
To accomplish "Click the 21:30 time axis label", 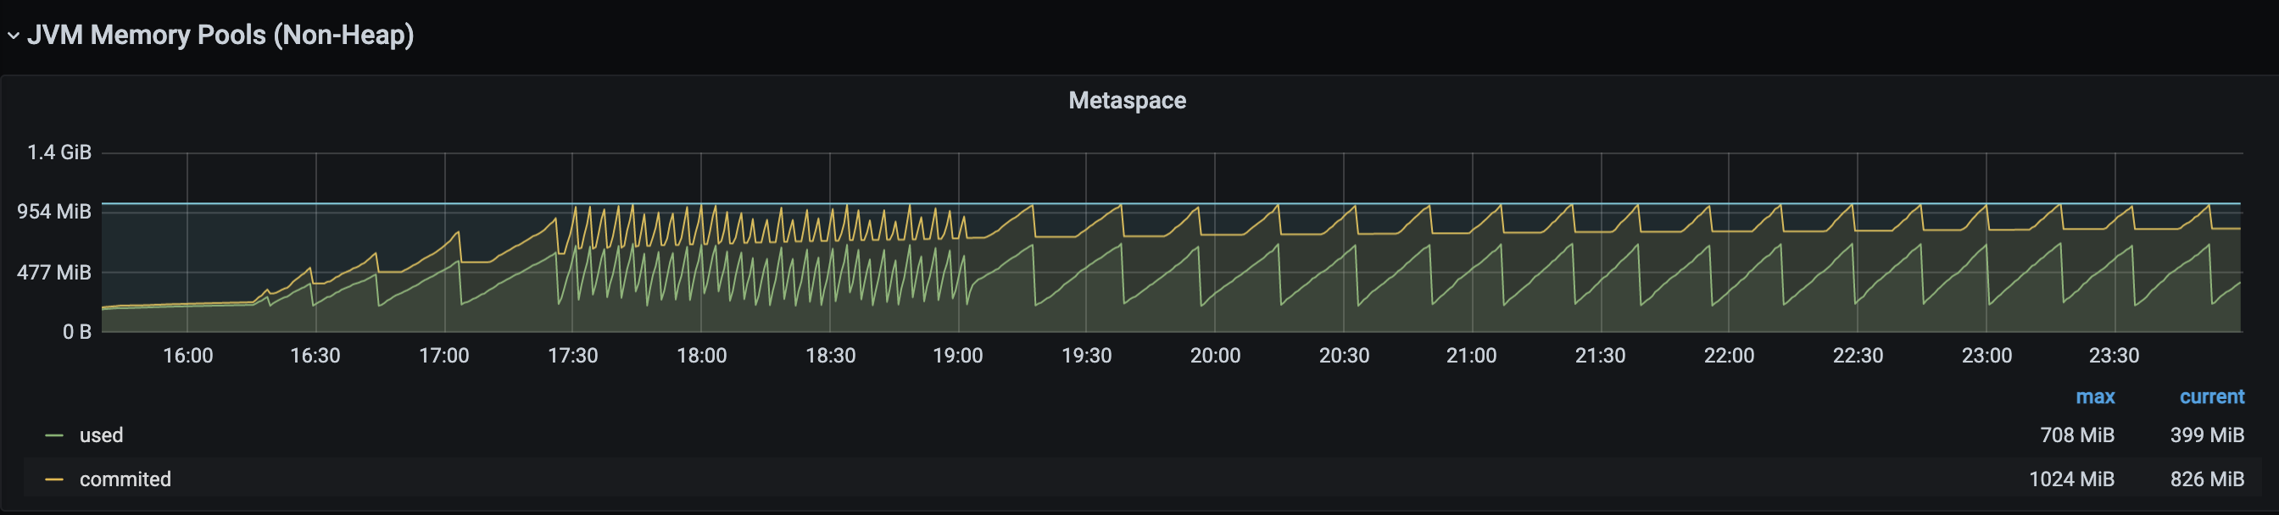I will coord(1601,355).
